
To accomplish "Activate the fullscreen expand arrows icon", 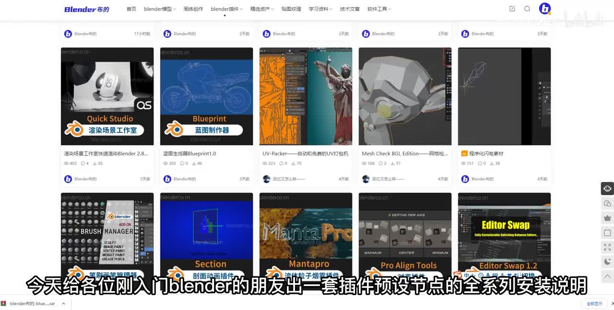I will tap(607, 247).
